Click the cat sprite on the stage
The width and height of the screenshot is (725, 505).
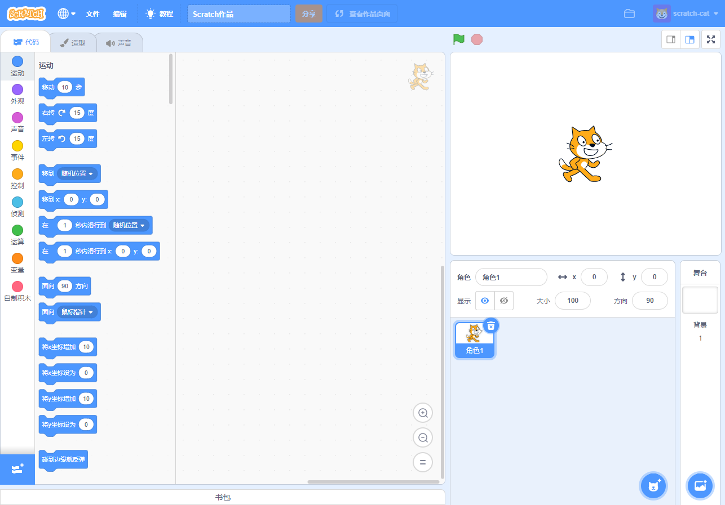pyautogui.click(x=585, y=154)
